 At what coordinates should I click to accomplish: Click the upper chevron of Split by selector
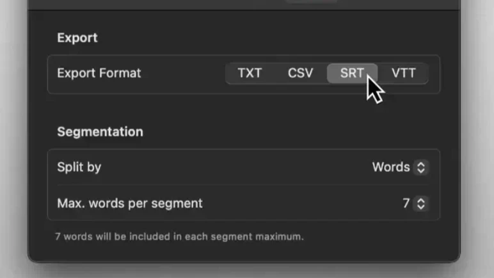[x=421, y=164]
